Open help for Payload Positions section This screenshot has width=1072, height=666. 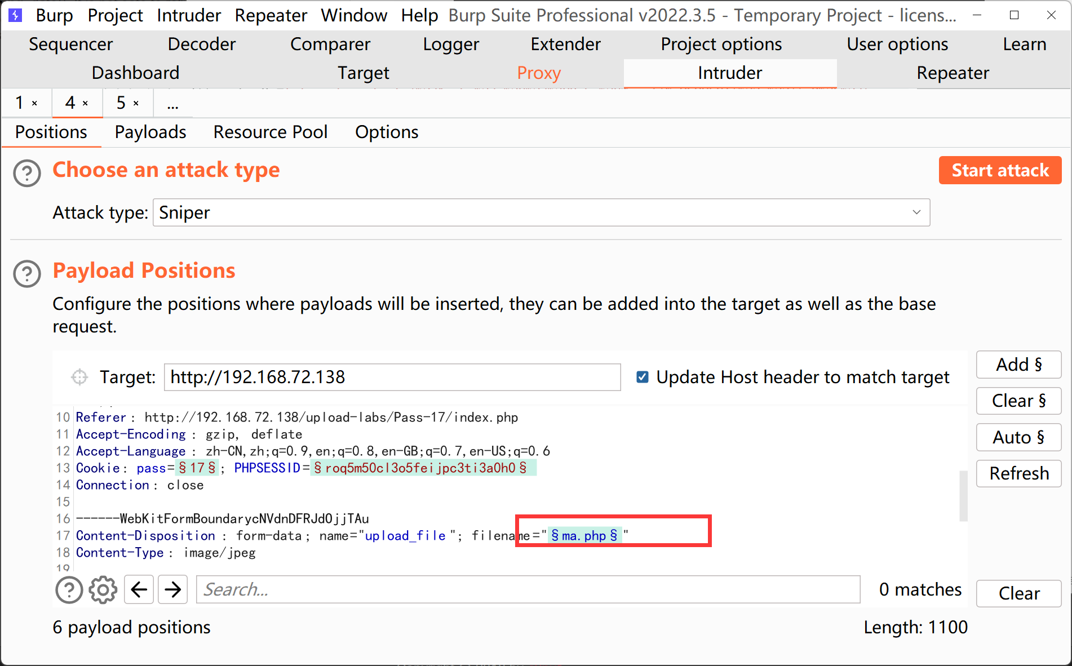tap(27, 274)
